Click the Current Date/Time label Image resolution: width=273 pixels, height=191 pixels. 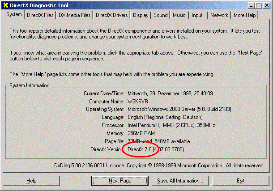(x=104, y=93)
